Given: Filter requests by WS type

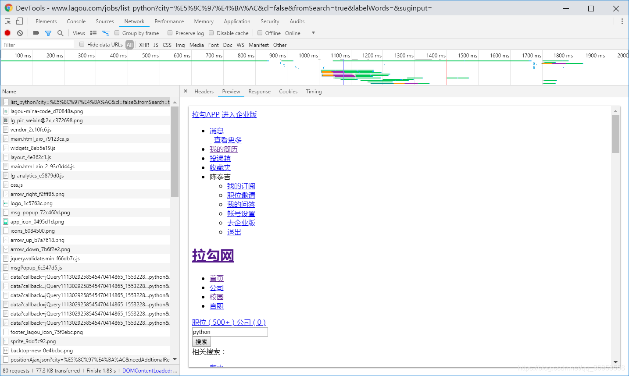Looking at the screenshot, I should pyautogui.click(x=240, y=45).
